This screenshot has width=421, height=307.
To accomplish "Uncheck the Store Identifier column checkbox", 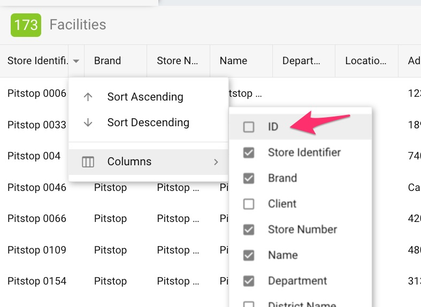I will pyautogui.click(x=249, y=152).
